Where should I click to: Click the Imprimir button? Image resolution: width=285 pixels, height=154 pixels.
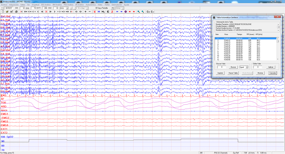(220, 73)
